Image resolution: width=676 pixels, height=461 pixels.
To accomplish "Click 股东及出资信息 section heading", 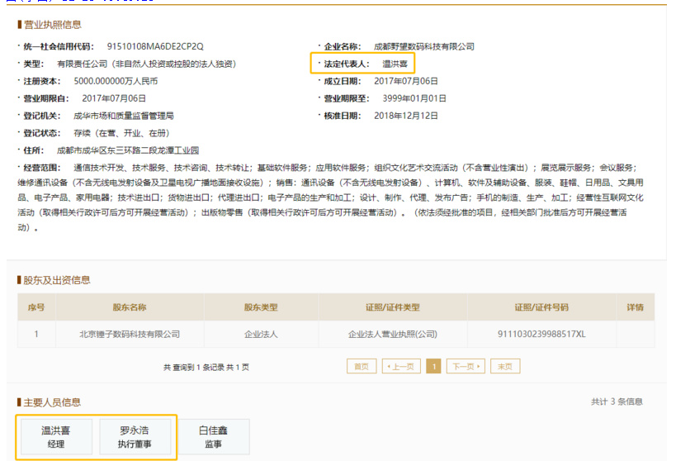I will [57, 280].
